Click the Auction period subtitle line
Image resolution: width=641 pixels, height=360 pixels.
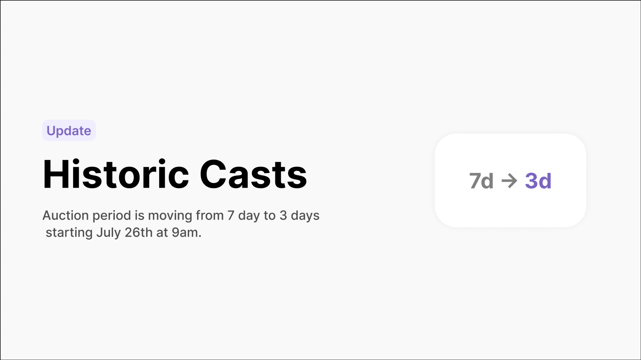click(181, 215)
